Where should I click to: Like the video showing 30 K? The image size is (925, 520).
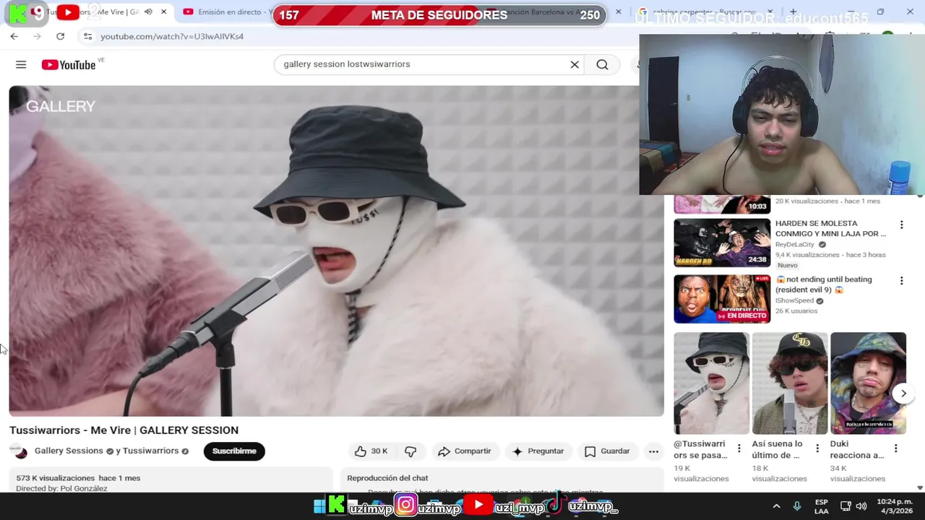(x=371, y=451)
